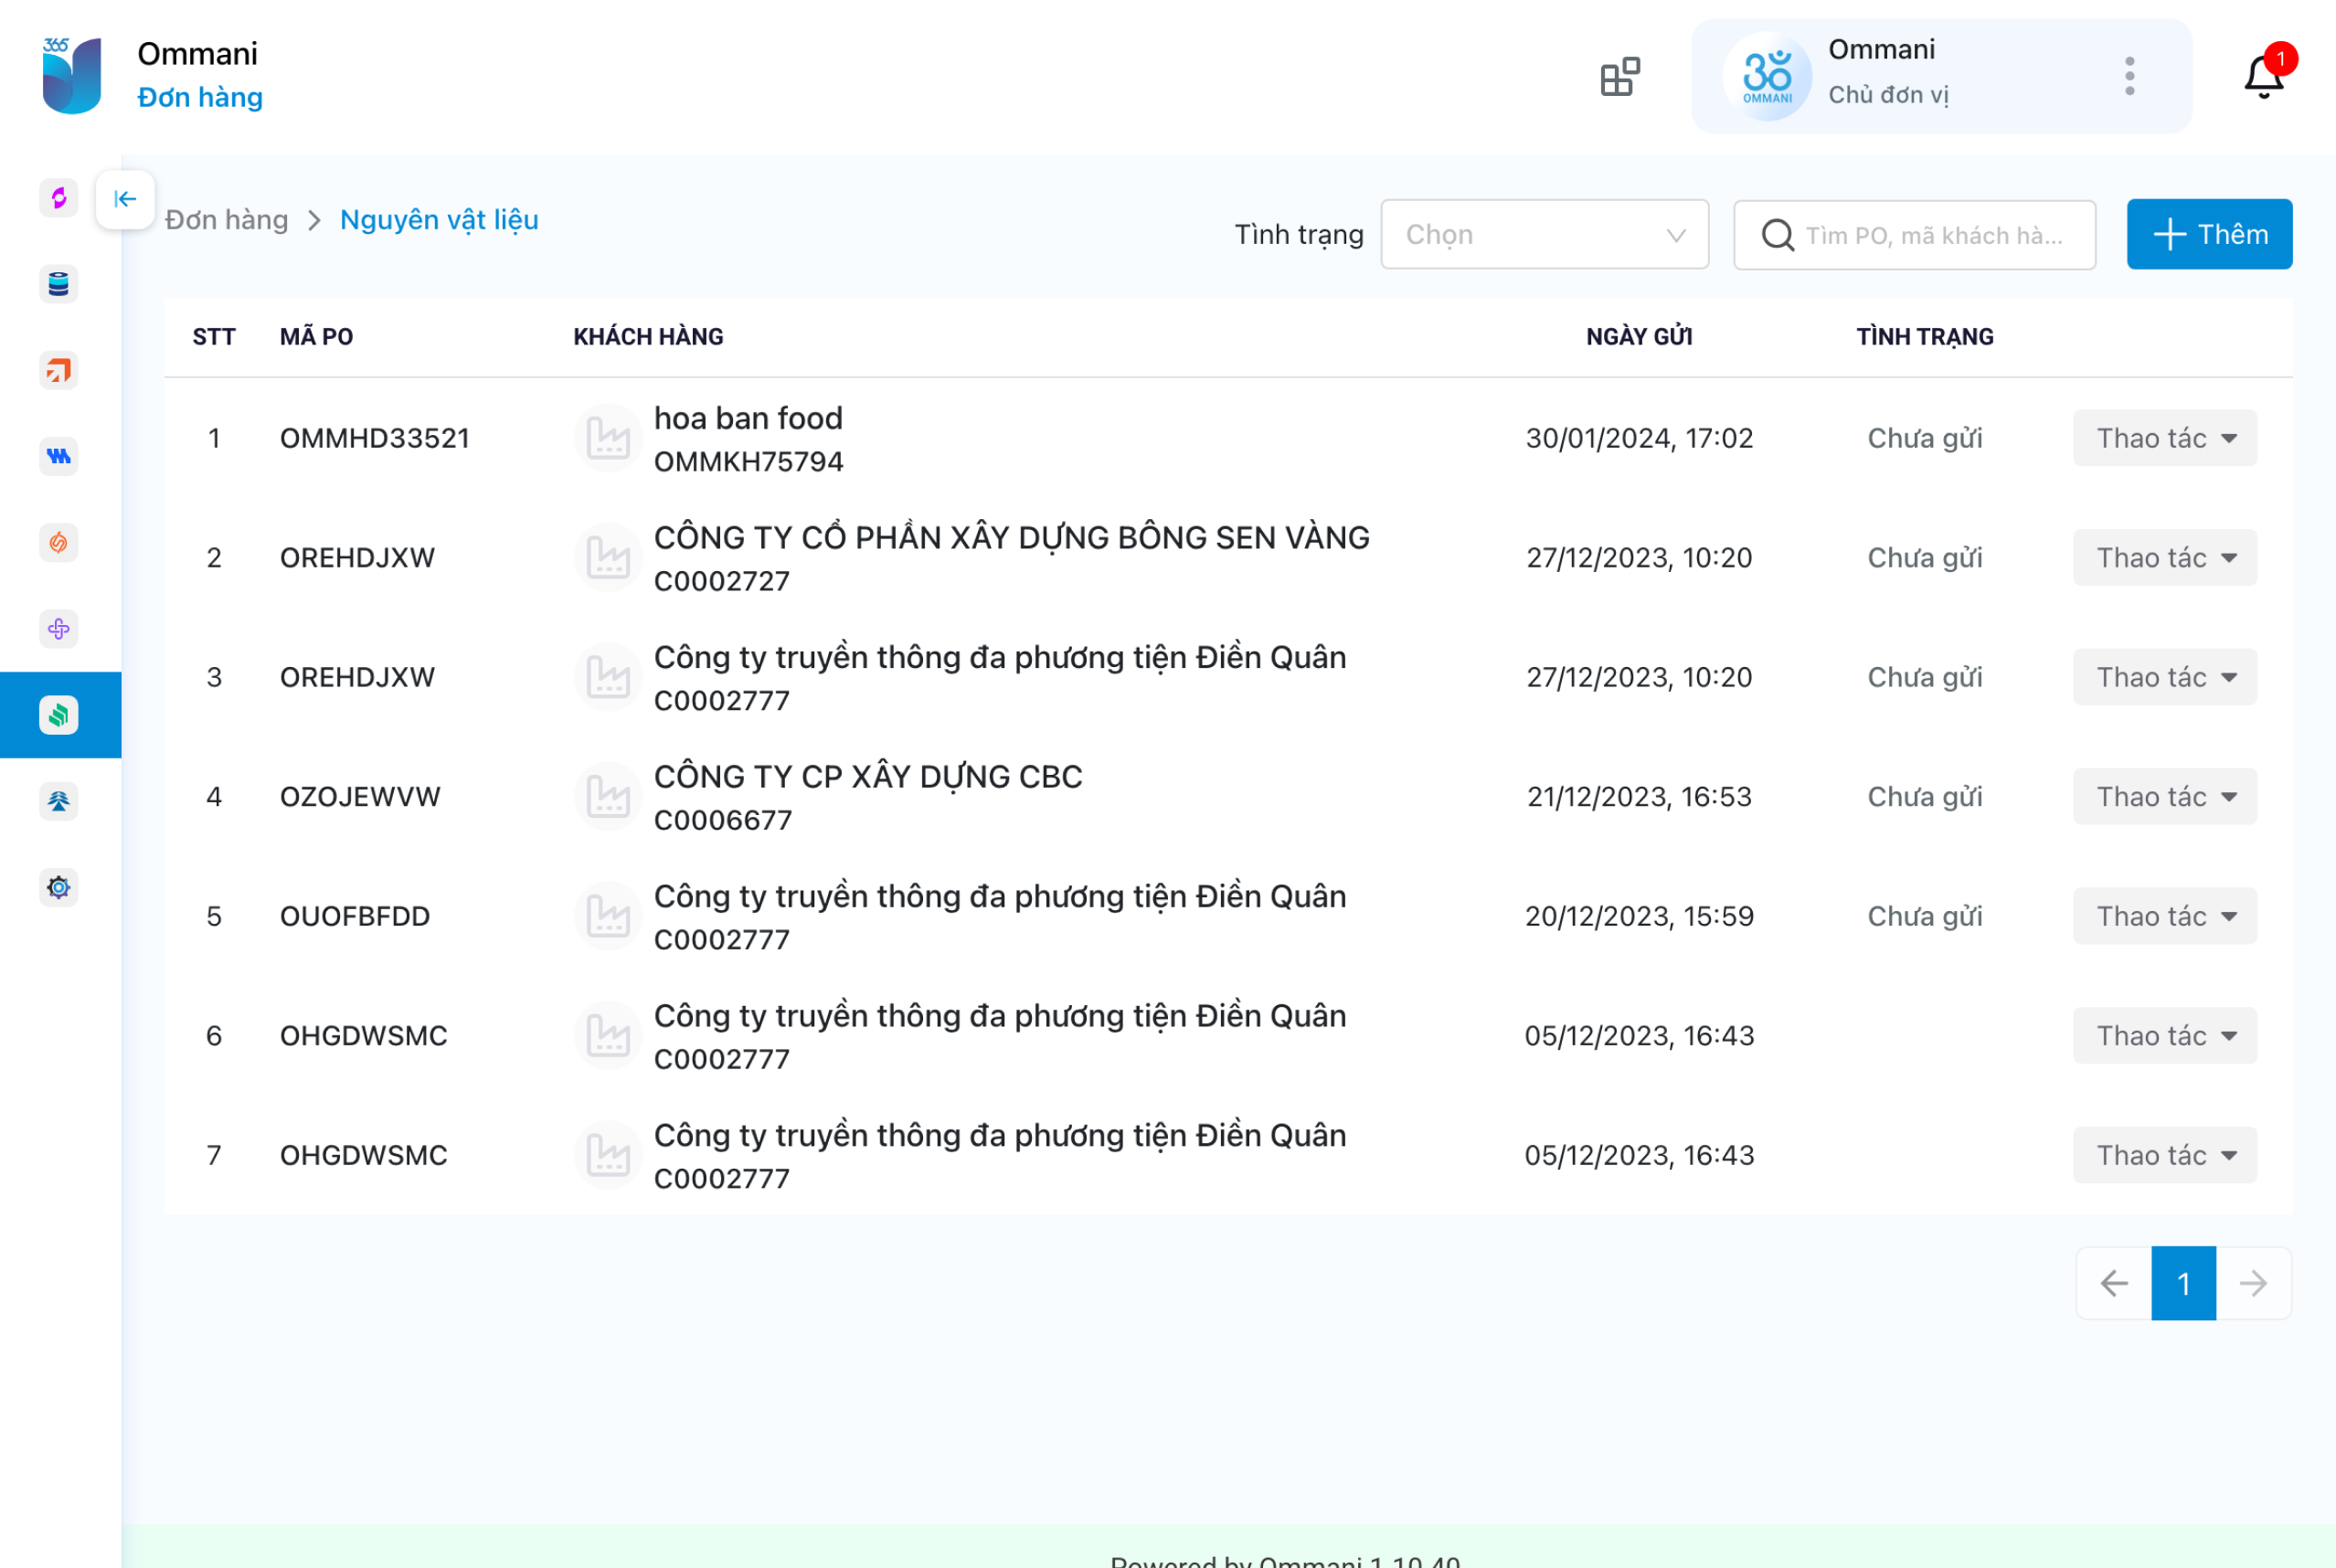Open the gear settings sidebar icon
Image resolution: width=2336 pixels, height=1568 pixels.
point(59,887)
